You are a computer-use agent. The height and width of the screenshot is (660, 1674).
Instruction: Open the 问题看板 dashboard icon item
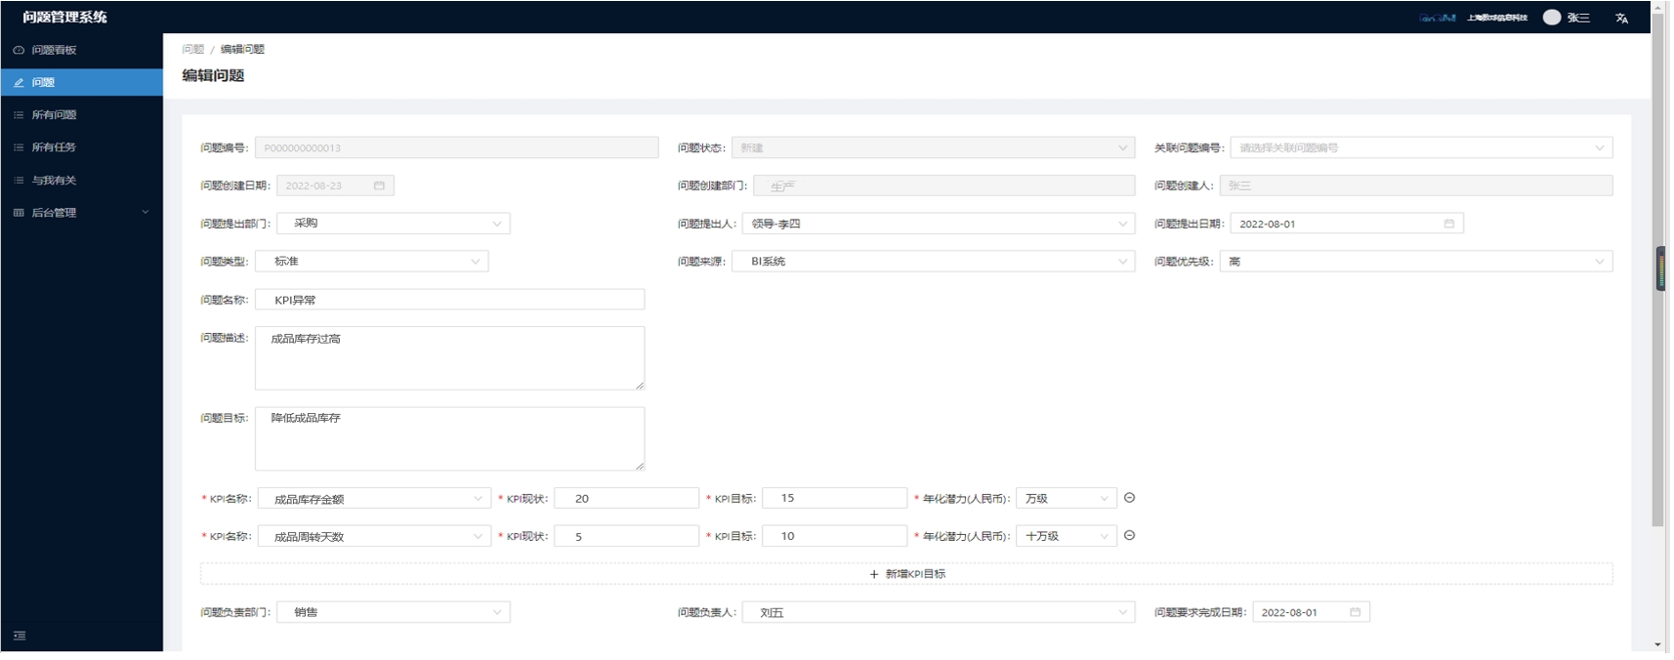pyautogui.click(x=54, y=50)
